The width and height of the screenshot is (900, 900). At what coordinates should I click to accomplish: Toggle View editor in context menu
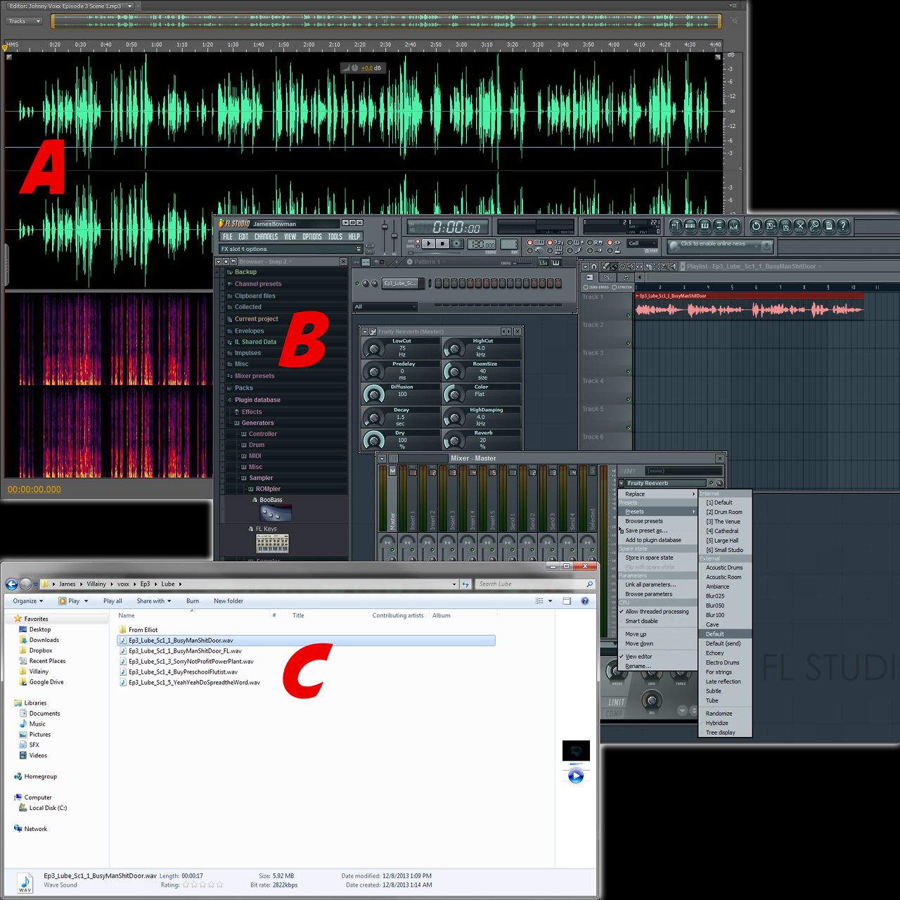point(638,657)
